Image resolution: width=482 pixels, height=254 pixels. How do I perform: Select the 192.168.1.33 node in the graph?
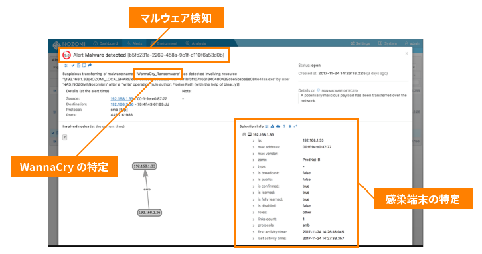point(144,166)
